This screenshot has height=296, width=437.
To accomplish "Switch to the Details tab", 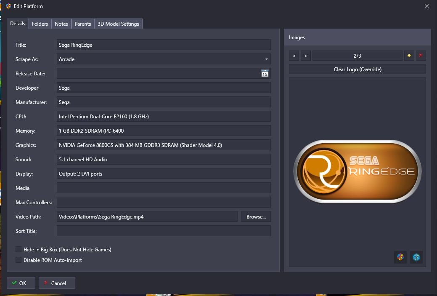I will (18, 24).
